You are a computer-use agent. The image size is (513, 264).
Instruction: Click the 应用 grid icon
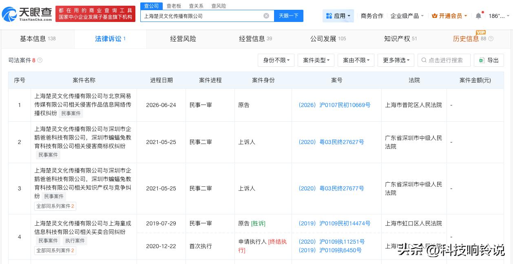(x=329, y=16)
